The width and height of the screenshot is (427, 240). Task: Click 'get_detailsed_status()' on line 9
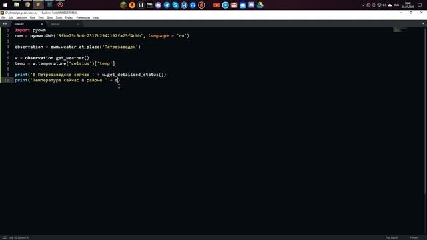click(x=135, y=75)
